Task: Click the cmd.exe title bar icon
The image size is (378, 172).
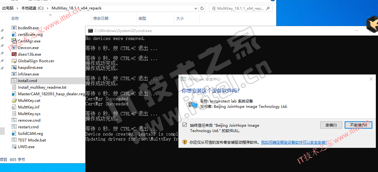Action: 90,31
